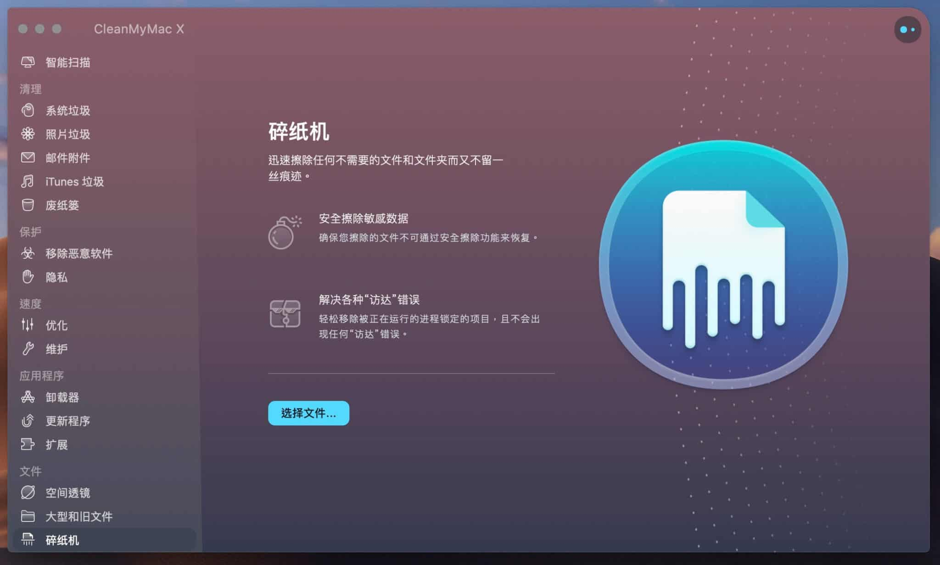
Task: Open the 废纸篓 trash bin icon
Action: point(28,205)
